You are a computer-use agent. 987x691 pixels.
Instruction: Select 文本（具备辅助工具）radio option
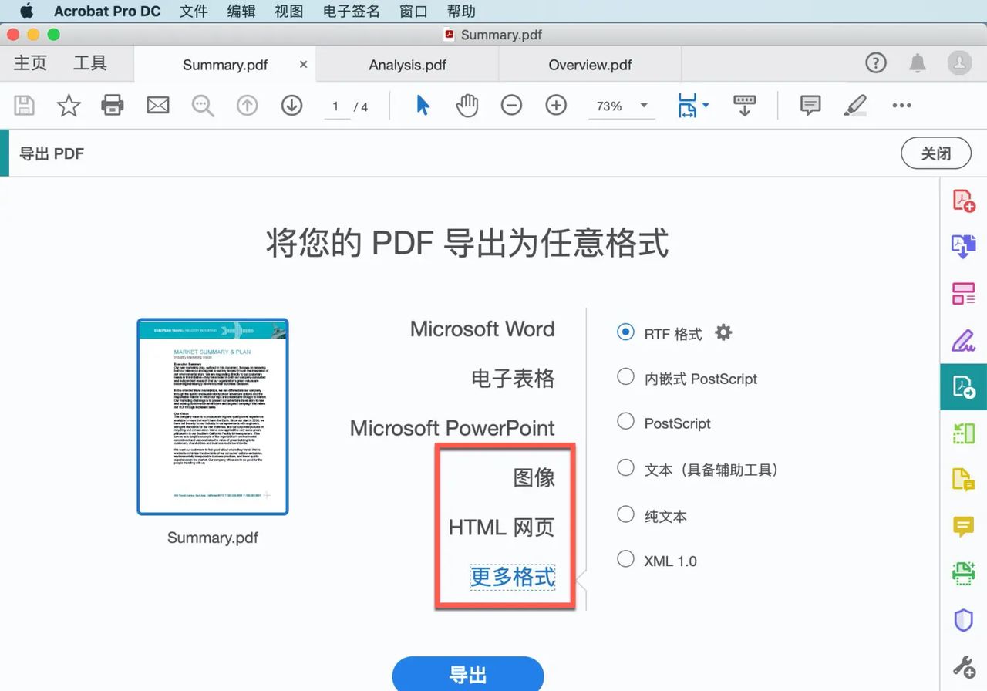[625, 467]
